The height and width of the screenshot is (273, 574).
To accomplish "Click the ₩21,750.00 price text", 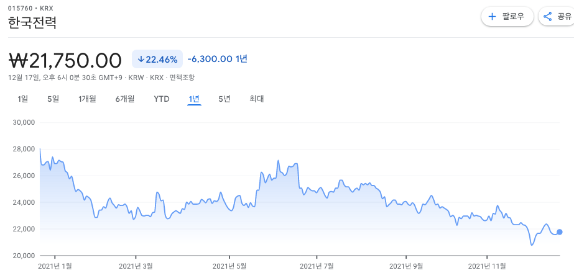I will 65,60.
